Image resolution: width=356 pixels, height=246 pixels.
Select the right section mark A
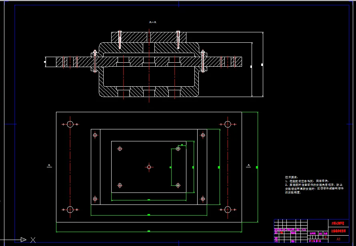[x=249, y=165]
